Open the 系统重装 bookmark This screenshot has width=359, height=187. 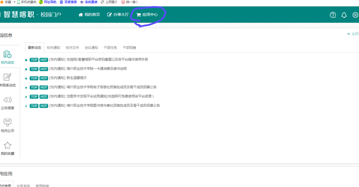89,2
